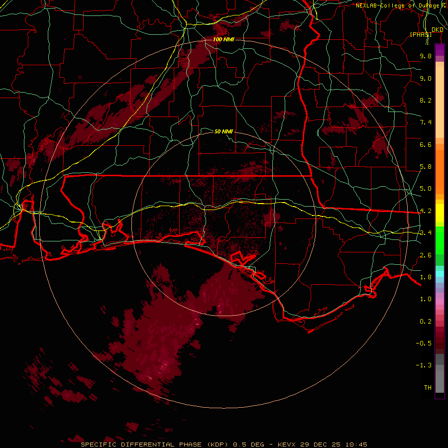Click the KEVX station identifier in footer
The width and height of the screenshot is (448, 448).
(287, 445)
